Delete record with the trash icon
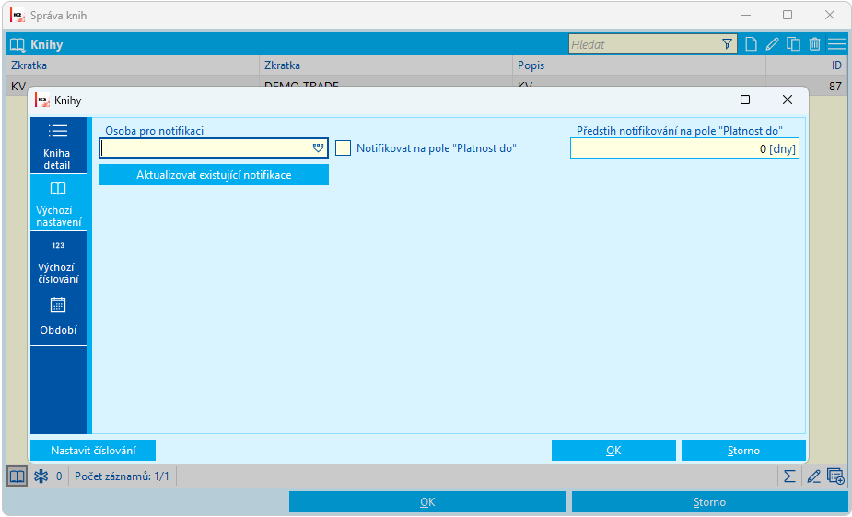 pyautogui.click(x=814, y=44)
